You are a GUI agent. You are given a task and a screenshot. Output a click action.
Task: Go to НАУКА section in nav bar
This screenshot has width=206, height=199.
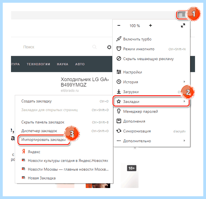[62, 64]
